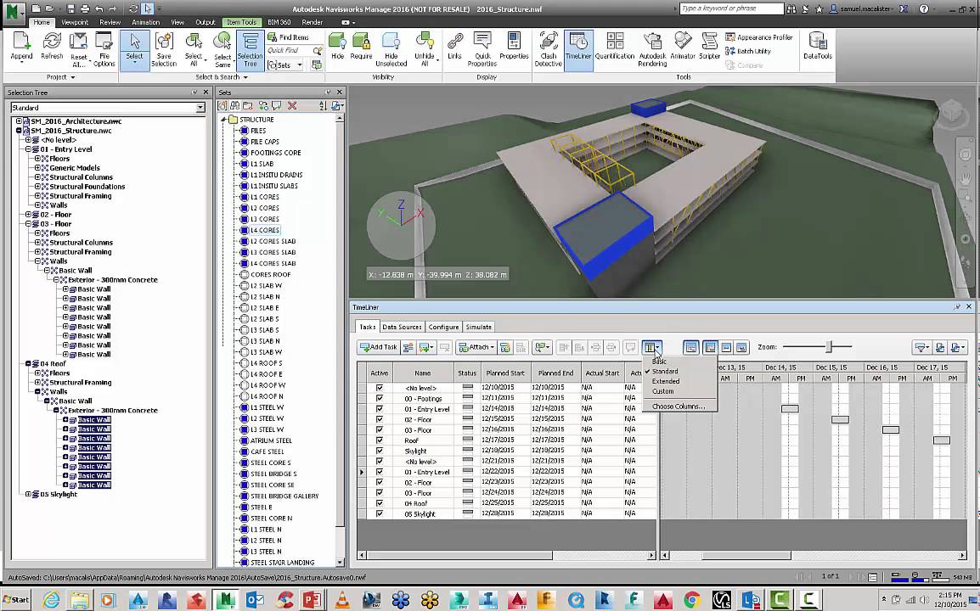Open the Attach dropdown in TimeLiner
This screenshot has height=611, width=980.
tap(476, 347)
